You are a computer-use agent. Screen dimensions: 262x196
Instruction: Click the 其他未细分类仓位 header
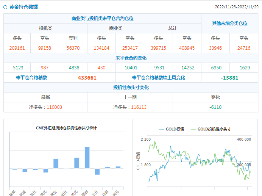(229, 24)
